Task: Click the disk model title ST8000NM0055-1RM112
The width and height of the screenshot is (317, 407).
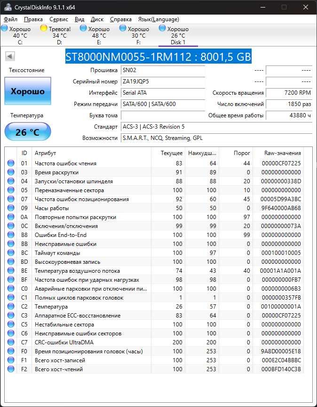Action: 158,57
